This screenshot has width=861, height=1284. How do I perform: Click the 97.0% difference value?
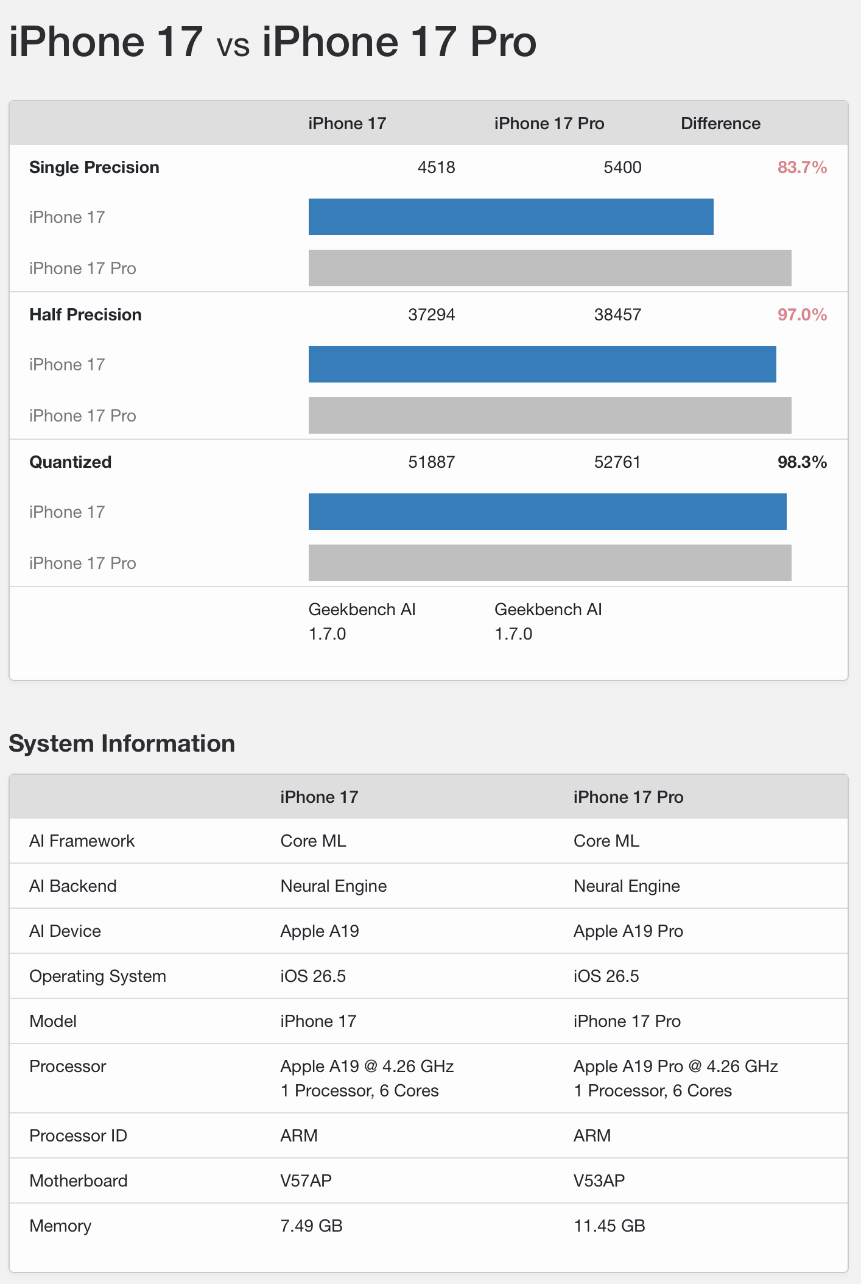tap(802, 315)
